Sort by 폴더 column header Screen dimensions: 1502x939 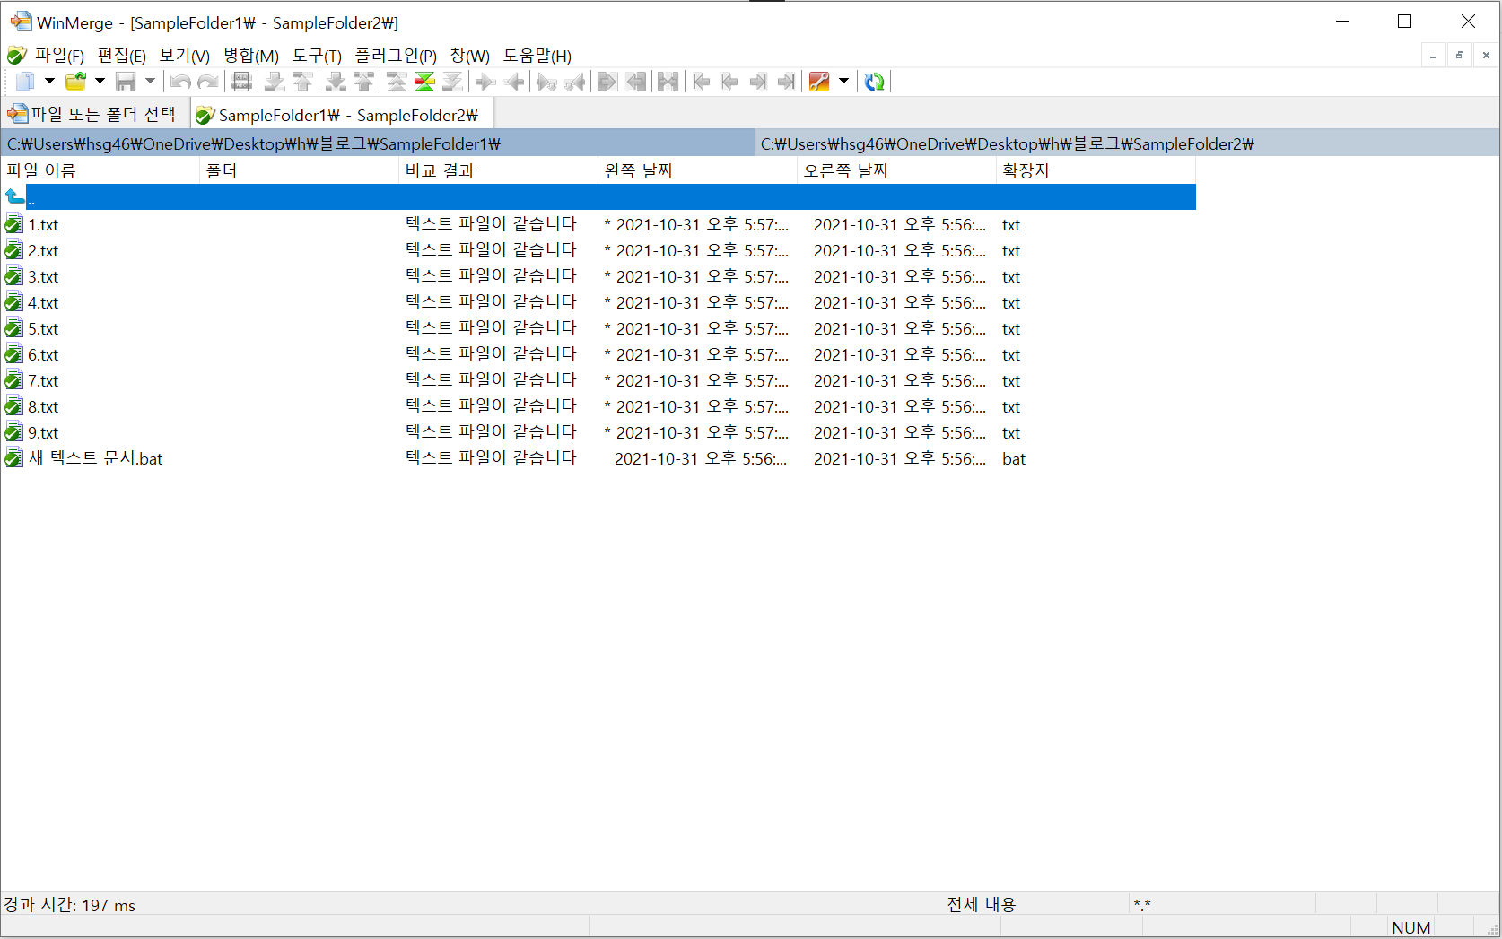299,170
